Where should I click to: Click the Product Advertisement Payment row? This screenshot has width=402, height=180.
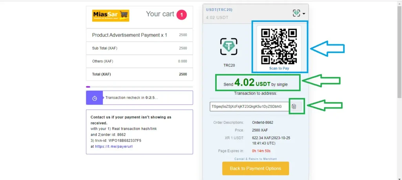point(139,35)
